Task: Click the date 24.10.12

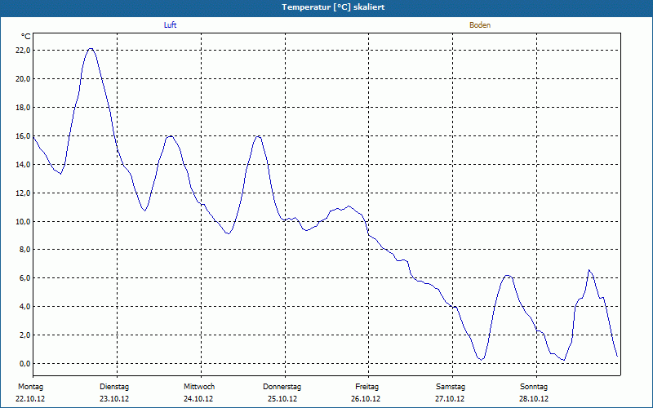Action: (198, 399)
